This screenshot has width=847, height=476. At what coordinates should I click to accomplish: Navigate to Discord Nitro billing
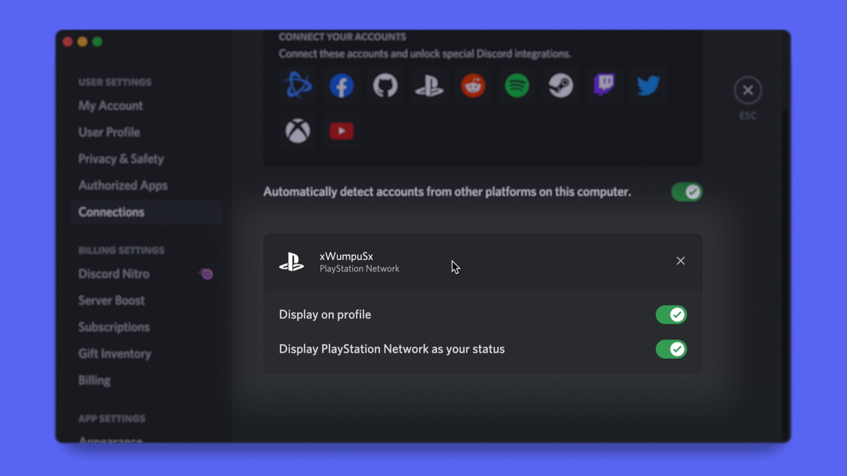(114, 274)
